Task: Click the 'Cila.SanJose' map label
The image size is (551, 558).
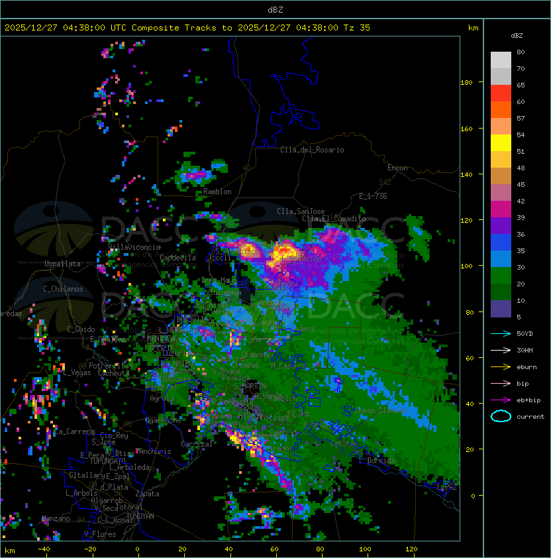Action: [301, 211]
